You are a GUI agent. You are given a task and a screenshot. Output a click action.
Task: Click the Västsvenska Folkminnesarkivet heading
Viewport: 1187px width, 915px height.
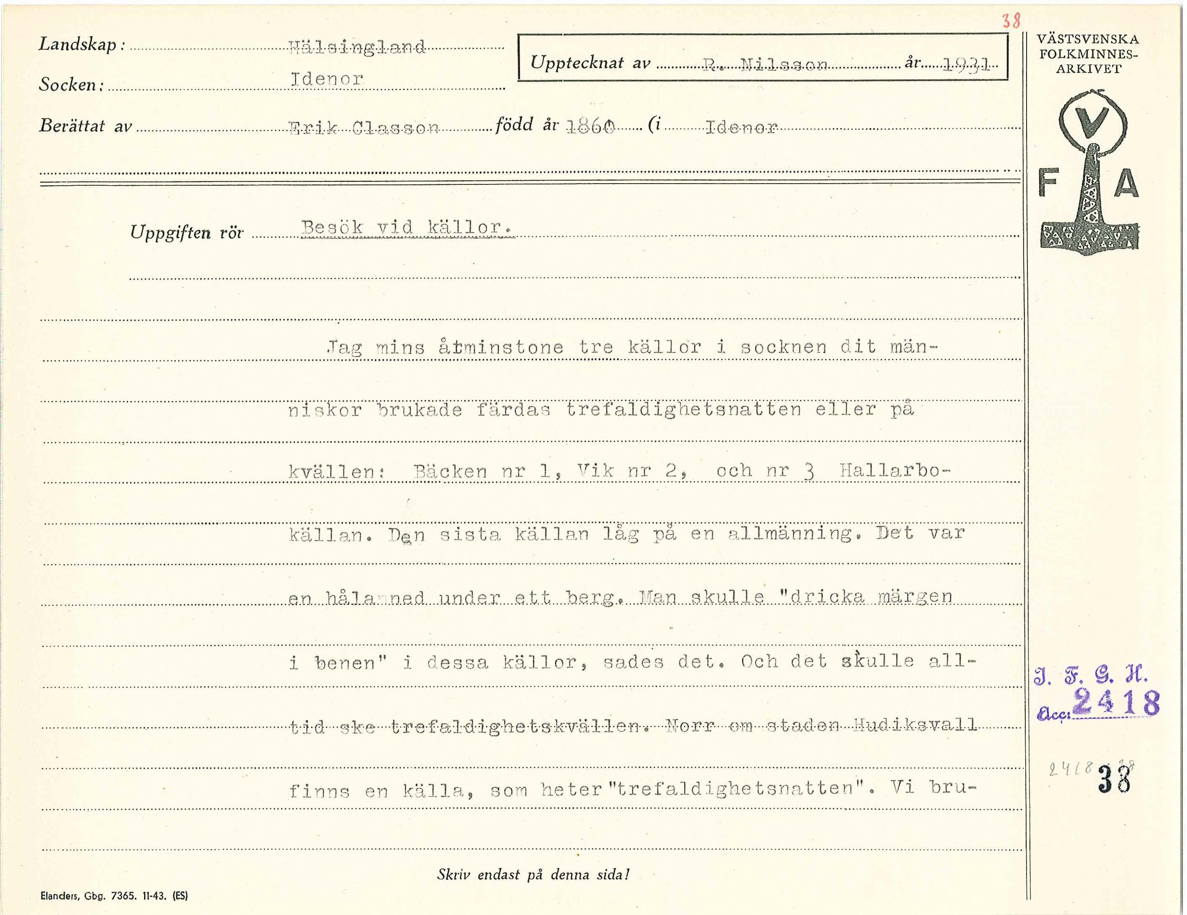(1088, 54)
